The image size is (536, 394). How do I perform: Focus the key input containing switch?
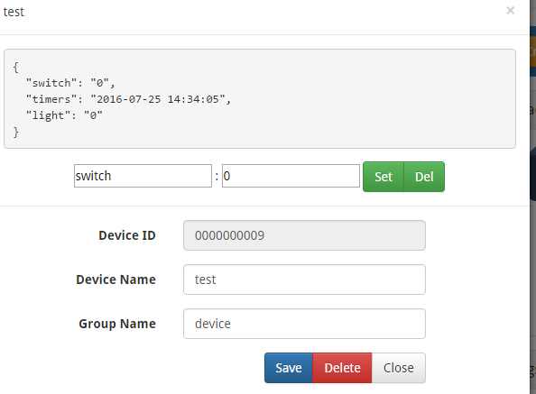pyautogui.click(x=143, y=176)
